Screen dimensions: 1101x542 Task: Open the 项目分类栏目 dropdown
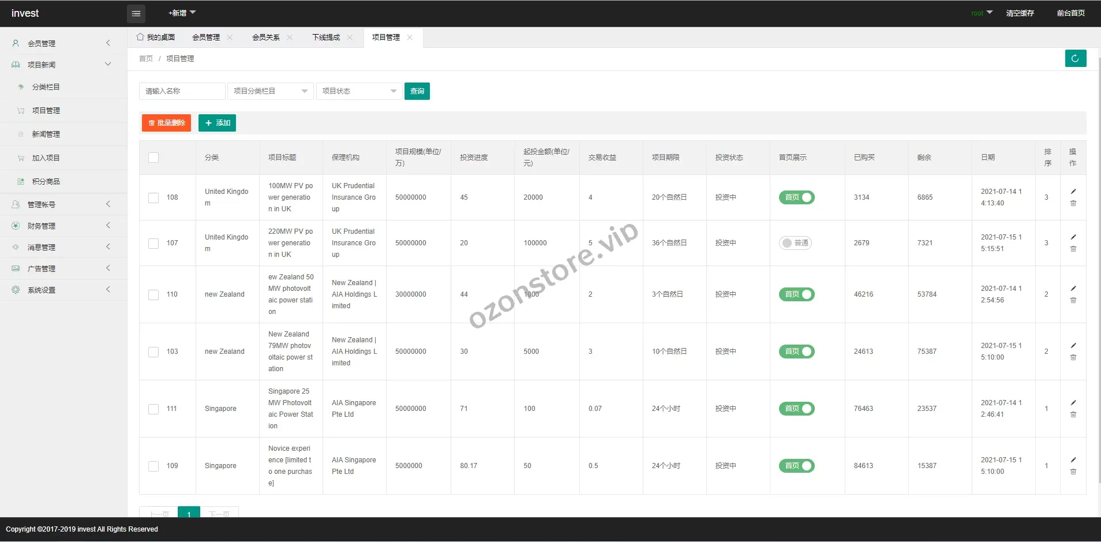[x=270, y=91]
